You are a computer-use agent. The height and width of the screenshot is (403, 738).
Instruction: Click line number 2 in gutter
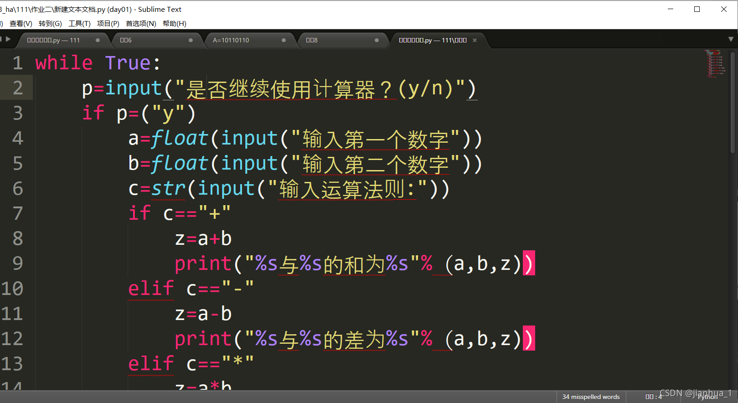point(17,88)
